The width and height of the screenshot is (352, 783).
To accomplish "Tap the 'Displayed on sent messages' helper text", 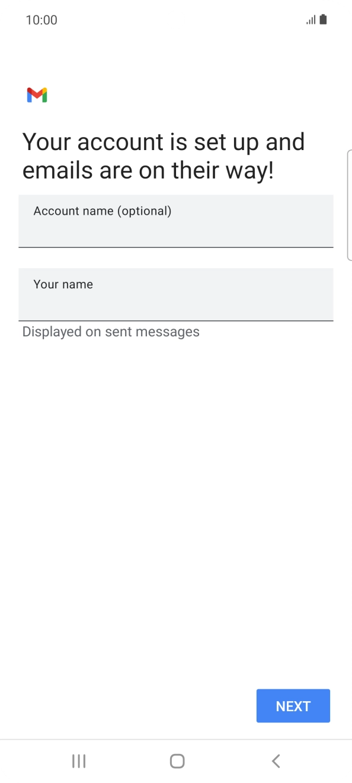I will tap(110, 331).
